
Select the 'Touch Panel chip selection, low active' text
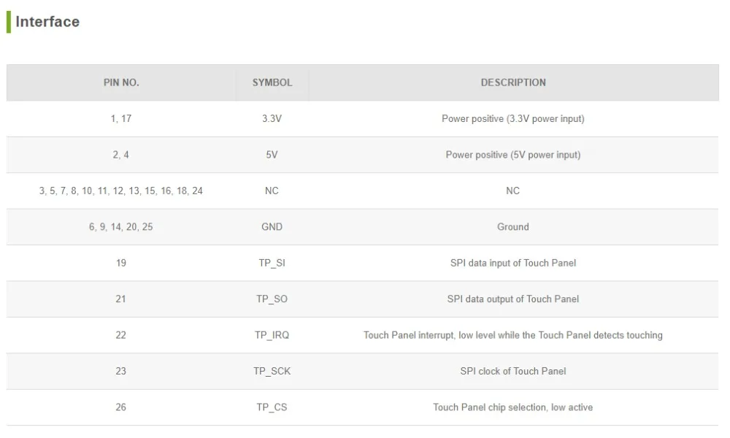click(x=513, y=407)
